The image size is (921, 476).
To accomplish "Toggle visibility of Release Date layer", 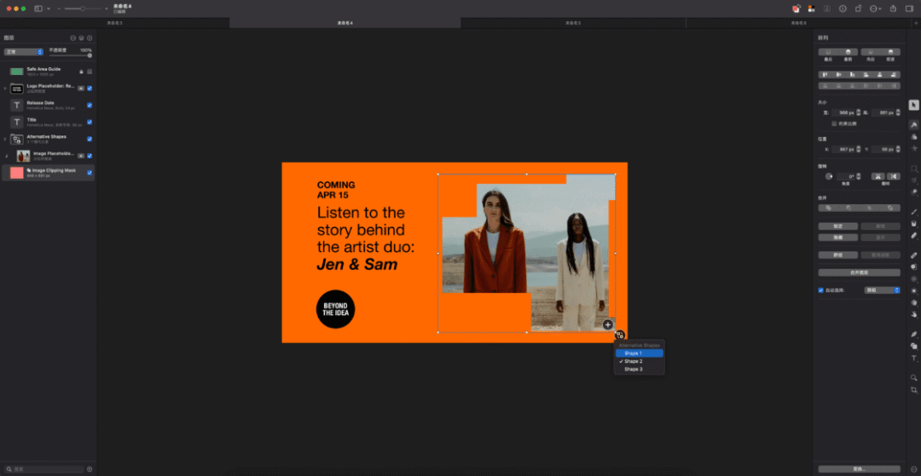I will coord(90,106).
